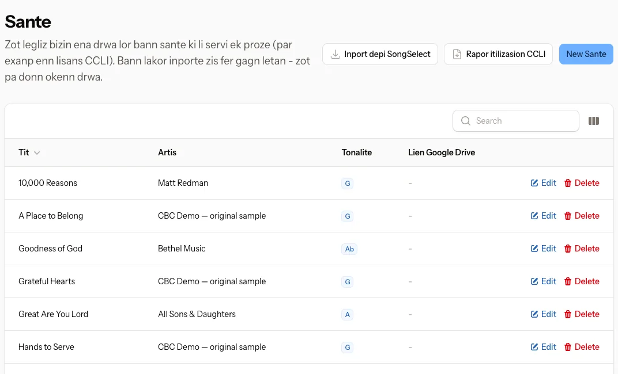Screen dimensions: 618x374
Task: Click the A key badge for Great Are You Lord
Action: 347,315
